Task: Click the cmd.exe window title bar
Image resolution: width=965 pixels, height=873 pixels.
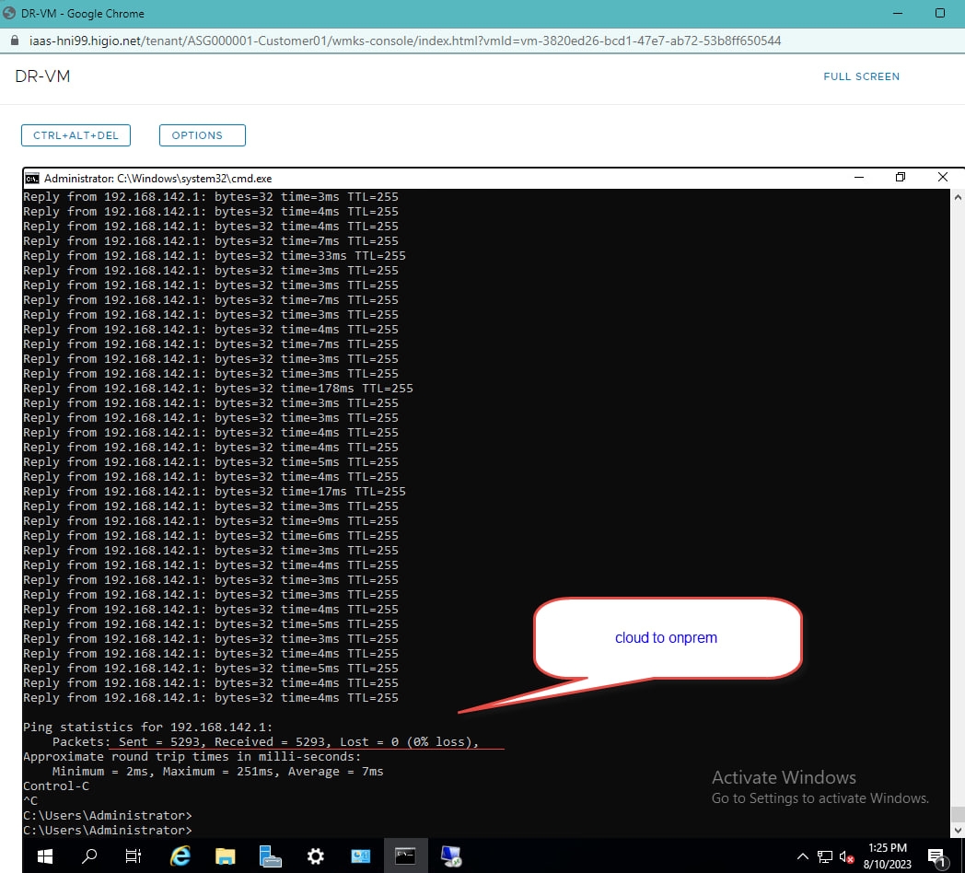Action: coord(460,178)
